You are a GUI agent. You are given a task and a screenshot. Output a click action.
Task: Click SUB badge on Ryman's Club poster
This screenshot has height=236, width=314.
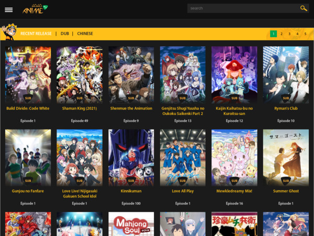pyautogui.click(x=286, y=98)
